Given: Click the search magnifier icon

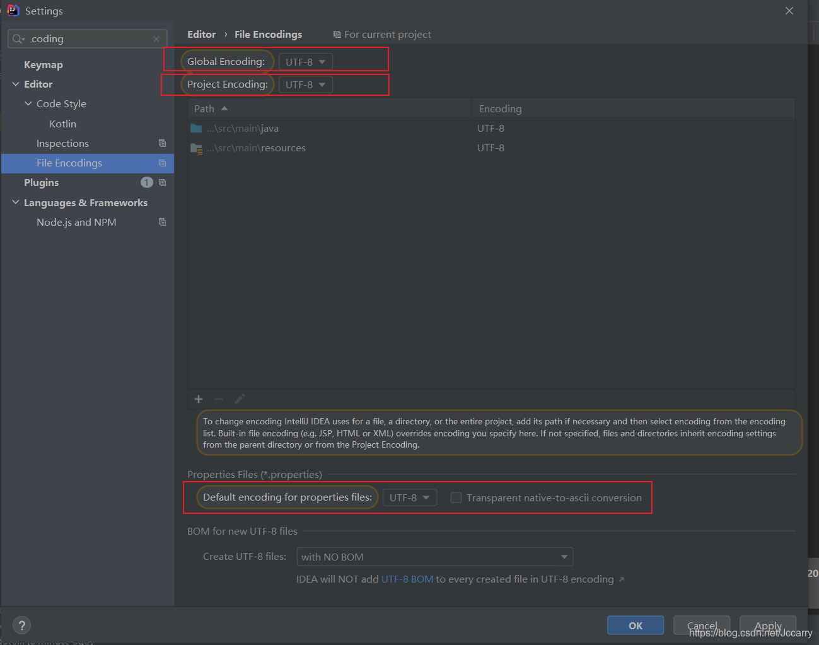Looking at the screenshot, I should point(18,39).
